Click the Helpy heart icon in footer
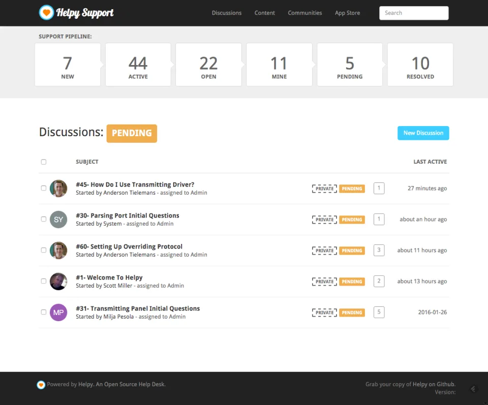Image resolution: width=488 pixels, height=405 pixels. tap(41, 385)
